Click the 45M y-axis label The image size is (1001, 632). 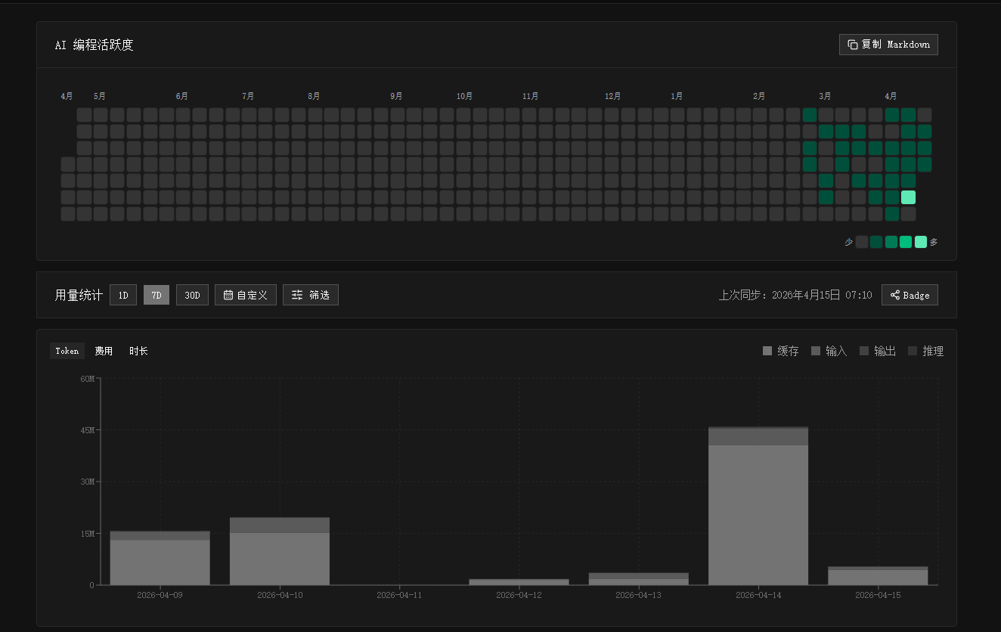coord(88,430)
